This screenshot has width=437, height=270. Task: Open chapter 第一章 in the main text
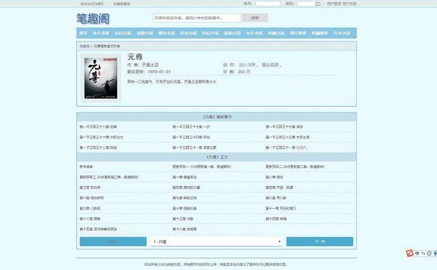coord(184,178)
